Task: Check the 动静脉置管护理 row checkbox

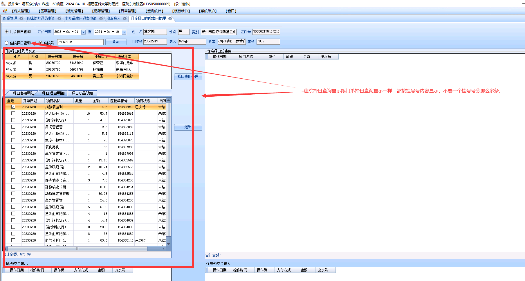Action: coord(13,194)
